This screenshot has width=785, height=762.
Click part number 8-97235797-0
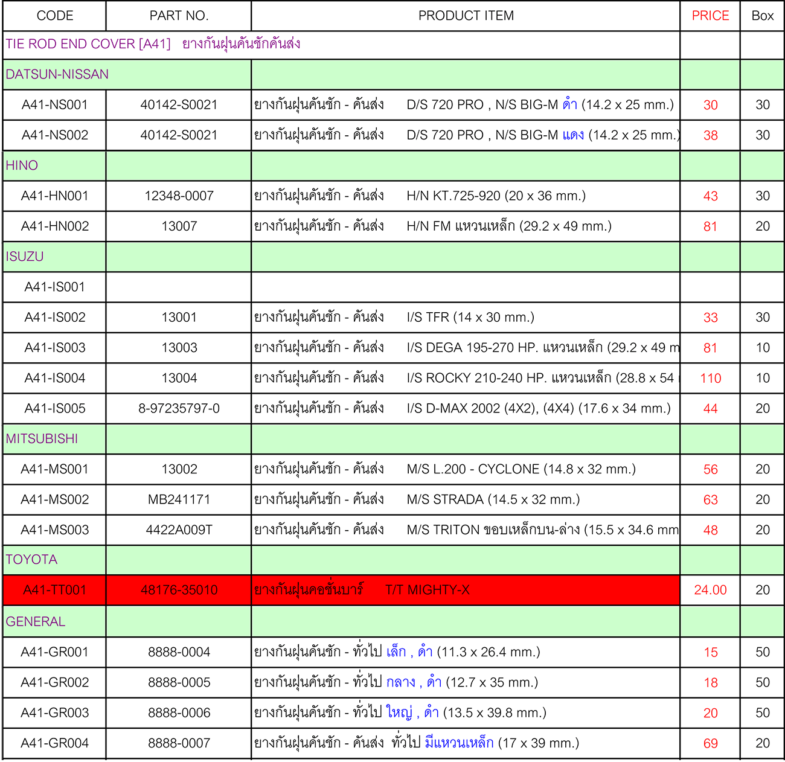point(179,408)
